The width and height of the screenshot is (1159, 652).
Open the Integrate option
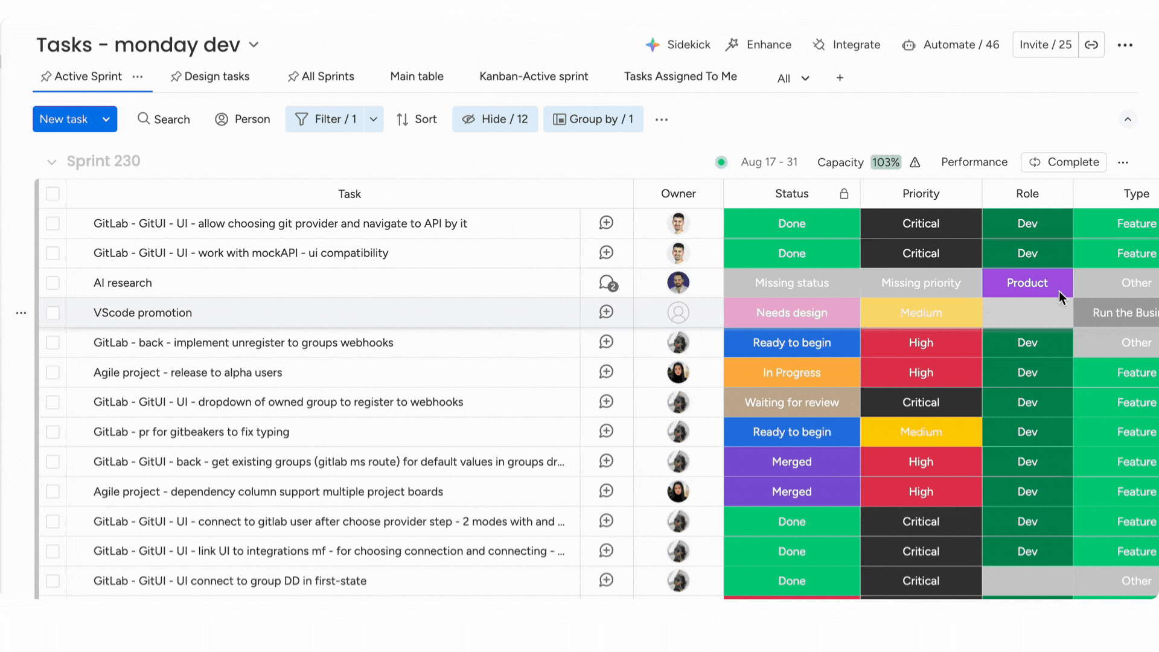pyautogui.click(x=846, y=45)
